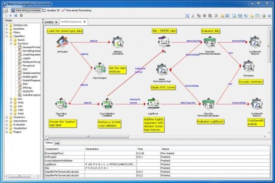Viewport: 275px width, 183px height.
Task: Run the flow with play button
Action: (10, 15)
